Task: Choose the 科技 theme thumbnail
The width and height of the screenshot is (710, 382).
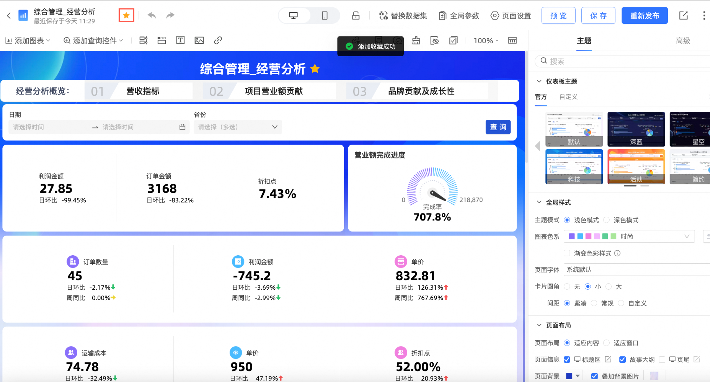Action: [574, 166]
